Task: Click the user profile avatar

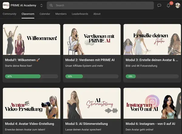Action: pyautogui.click(x=177, y=5)
